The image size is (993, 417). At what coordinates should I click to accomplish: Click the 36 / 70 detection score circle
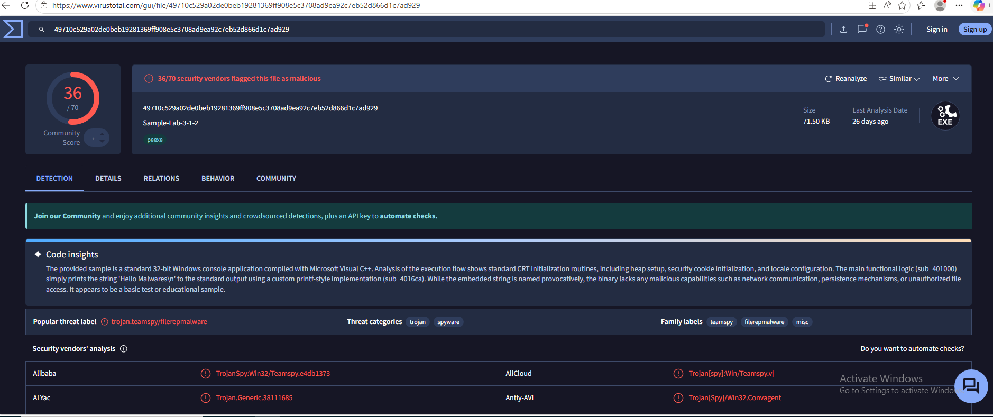pos(73,98)
